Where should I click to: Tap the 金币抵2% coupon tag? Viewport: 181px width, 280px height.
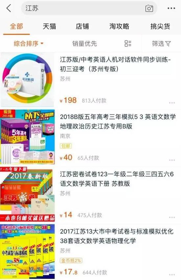(71, 261)
